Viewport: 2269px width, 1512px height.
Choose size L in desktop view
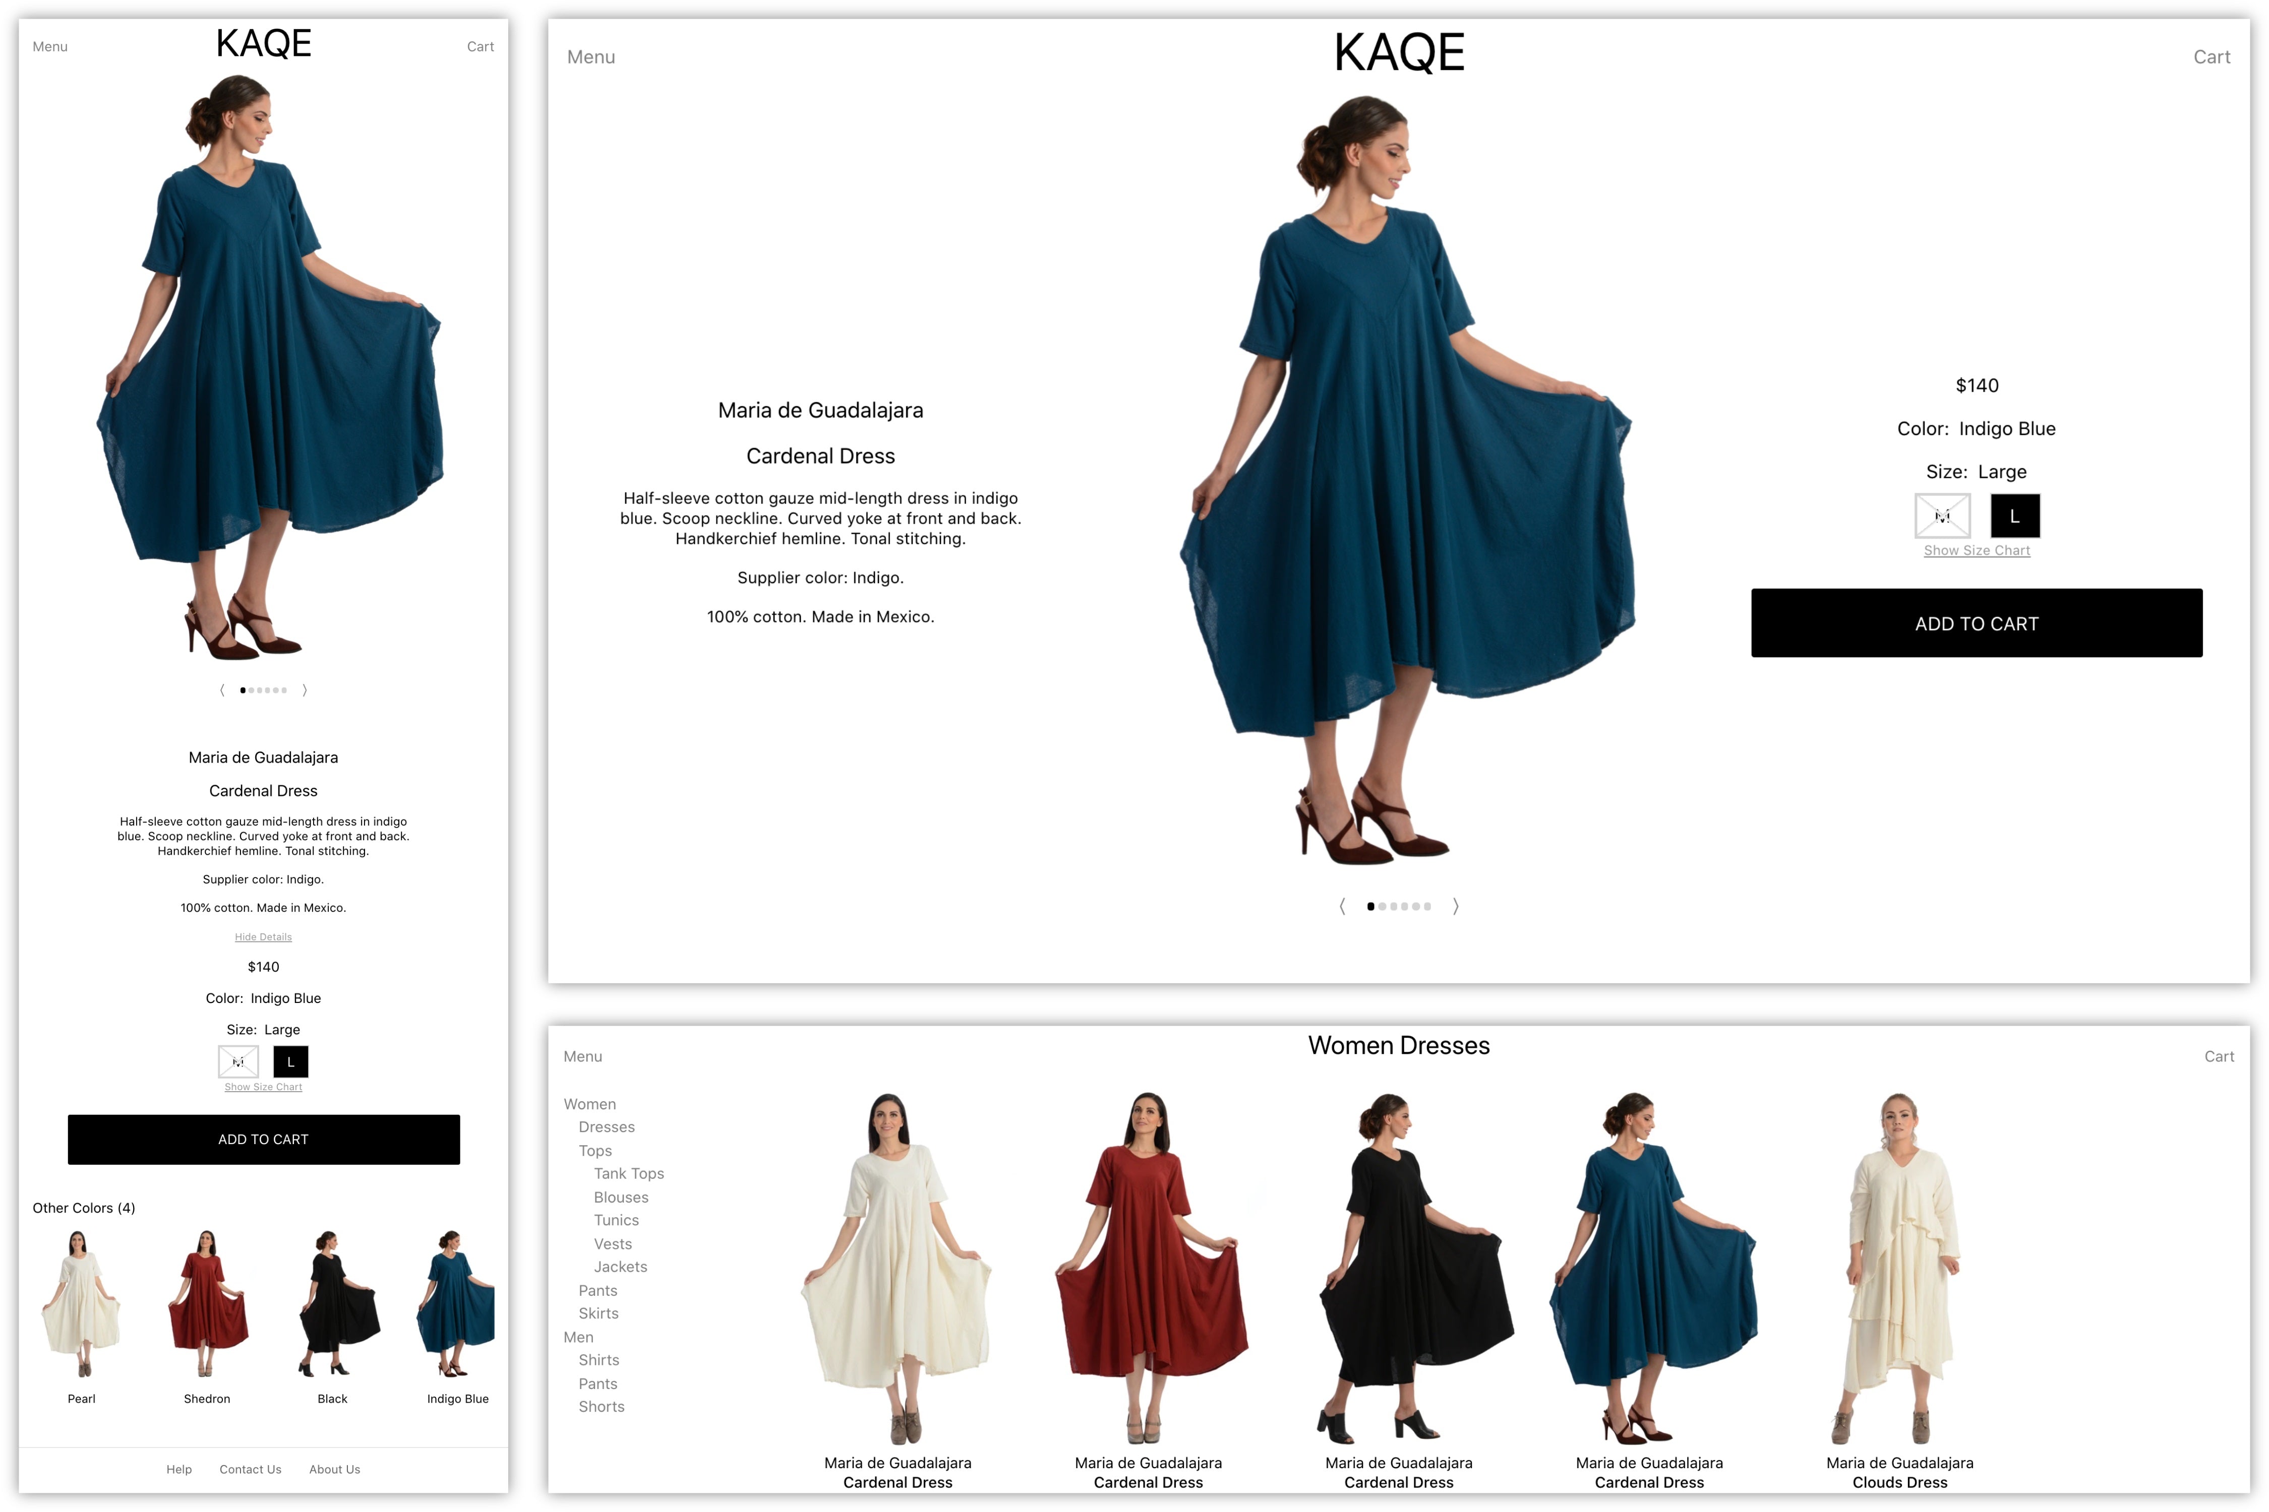[x=2015, y=516]
